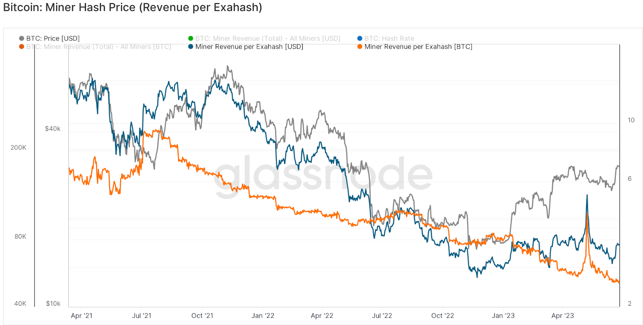Screen dimensions: 643x325
Task: Toggle the BTC: Price [USD] legend entry
Action: click(x=49, y=39)
